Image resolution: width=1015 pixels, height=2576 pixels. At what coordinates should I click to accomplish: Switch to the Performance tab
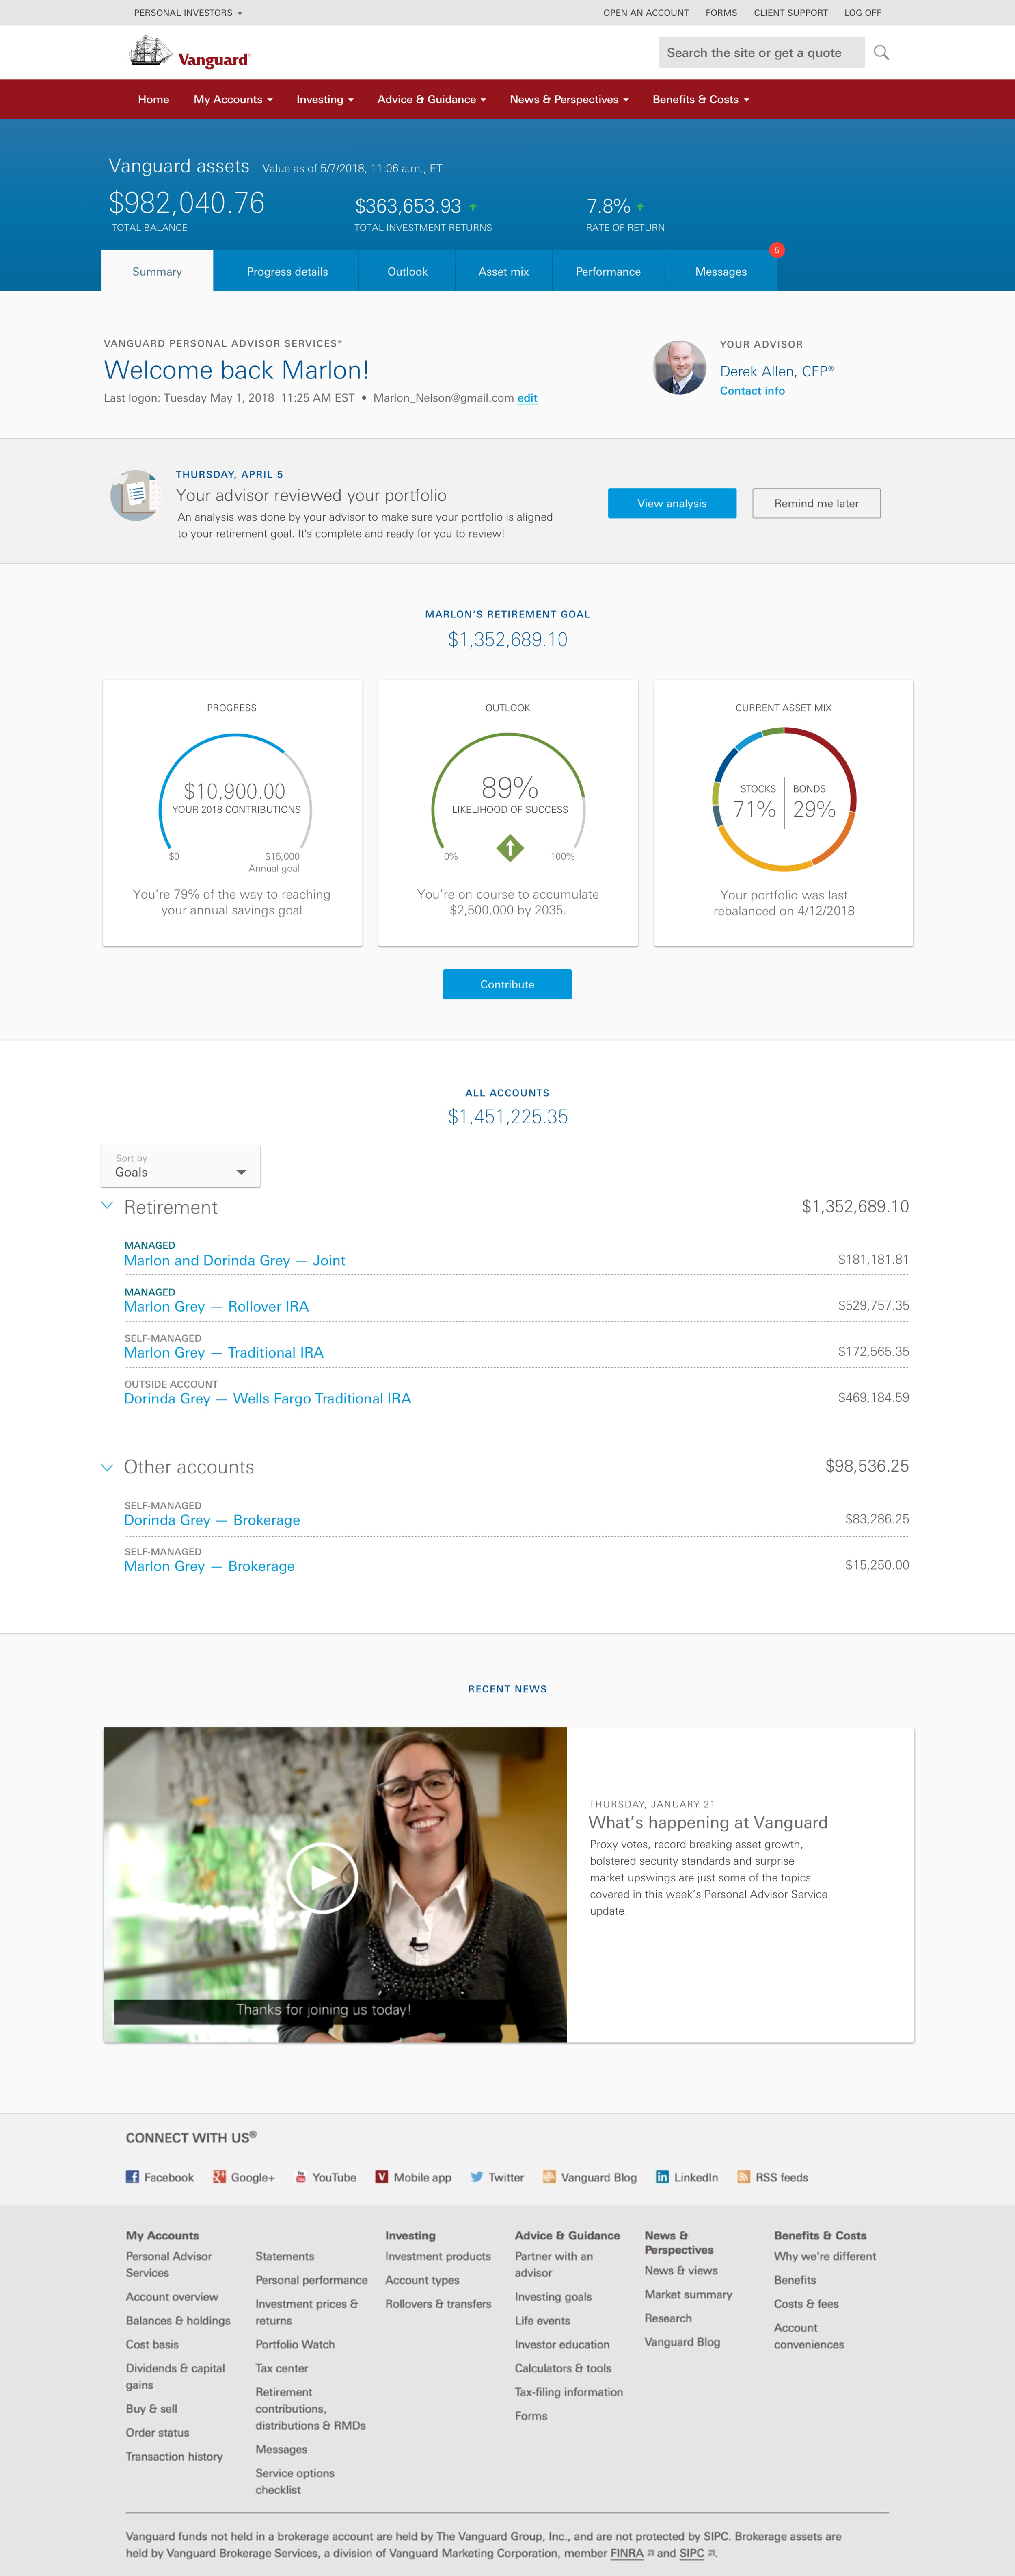(609, 271)
